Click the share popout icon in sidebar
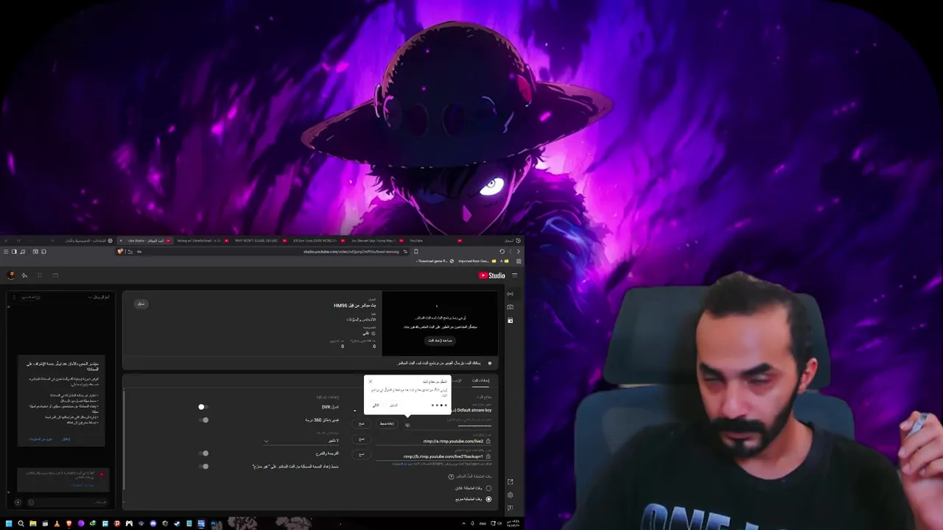Image resolution: width=943 pixels, height=530 pixels. click(x=510, y=482)
